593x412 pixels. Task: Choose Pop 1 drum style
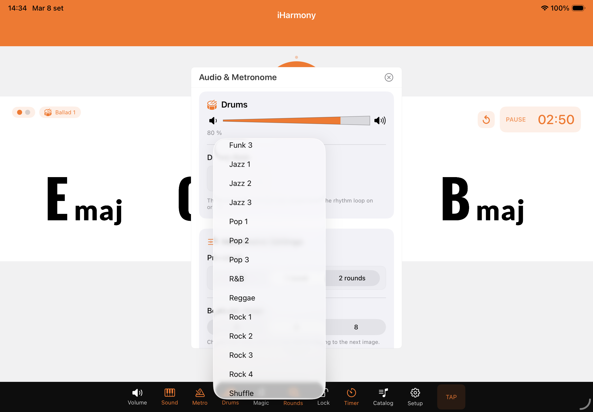(x=269, y=222)
